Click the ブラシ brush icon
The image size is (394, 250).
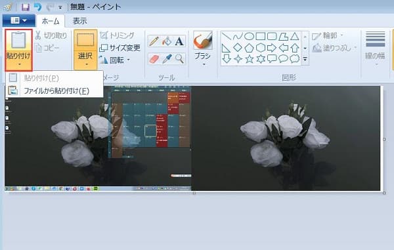[203, 41]
